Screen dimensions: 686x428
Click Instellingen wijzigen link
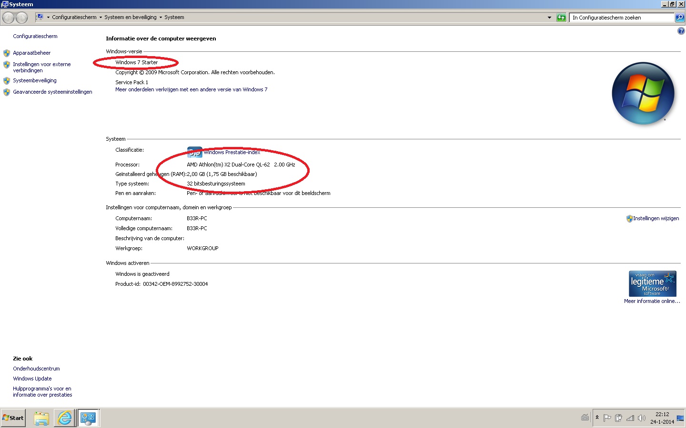coord(656,219)
